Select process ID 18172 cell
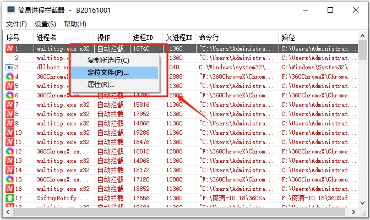Viewport: 370px width, 220px height. point(141,170)
